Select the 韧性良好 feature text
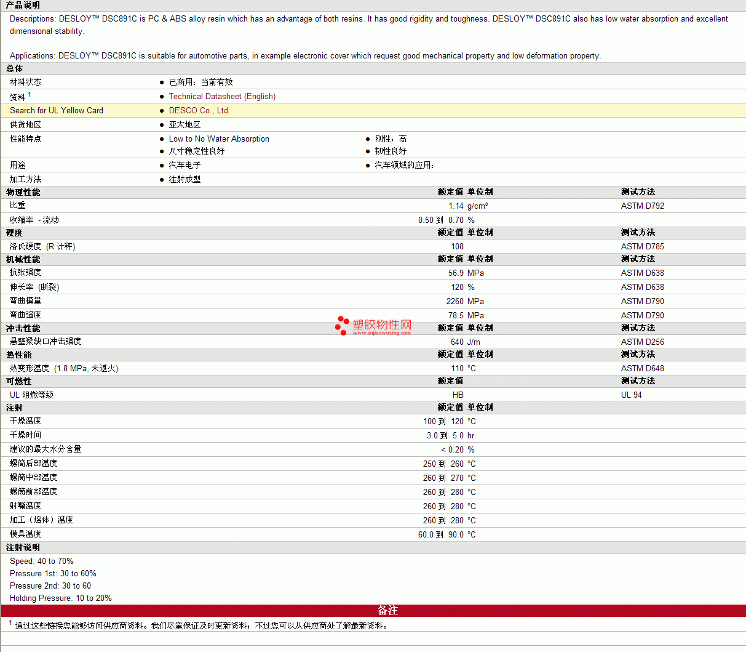Screen dimensions: 746x652 [391, 151]
